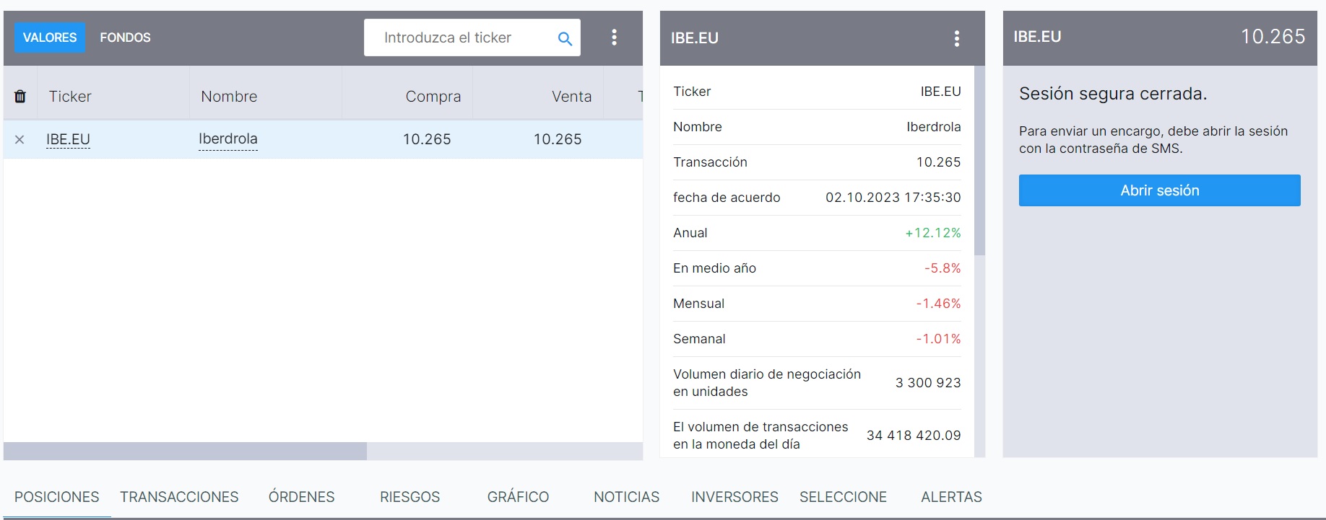The width and height of the screenshot is (1326, 520).
Task: Click the search magnifier icon
Action: pyautogui.click(x=565, y=39)
